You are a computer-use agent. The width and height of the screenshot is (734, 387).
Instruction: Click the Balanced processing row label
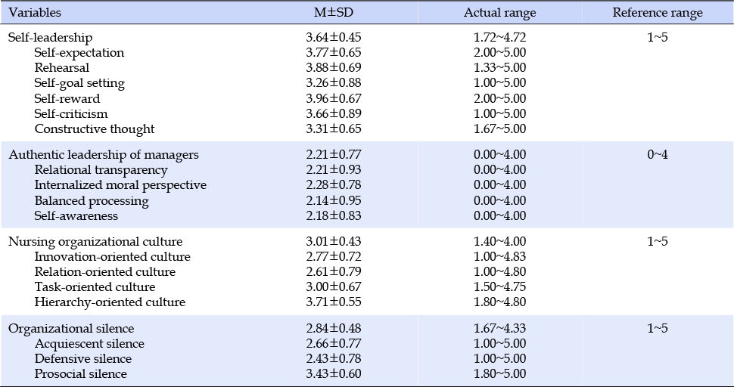click(x=92, y=201)
